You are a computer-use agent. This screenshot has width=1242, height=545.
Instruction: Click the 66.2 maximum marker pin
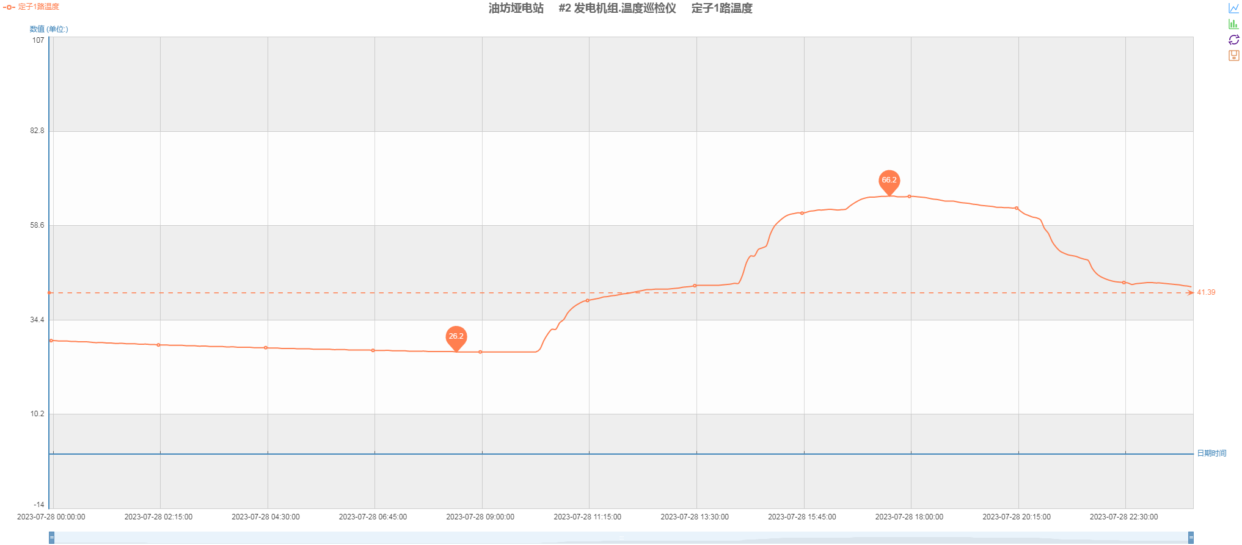[889, 181]
